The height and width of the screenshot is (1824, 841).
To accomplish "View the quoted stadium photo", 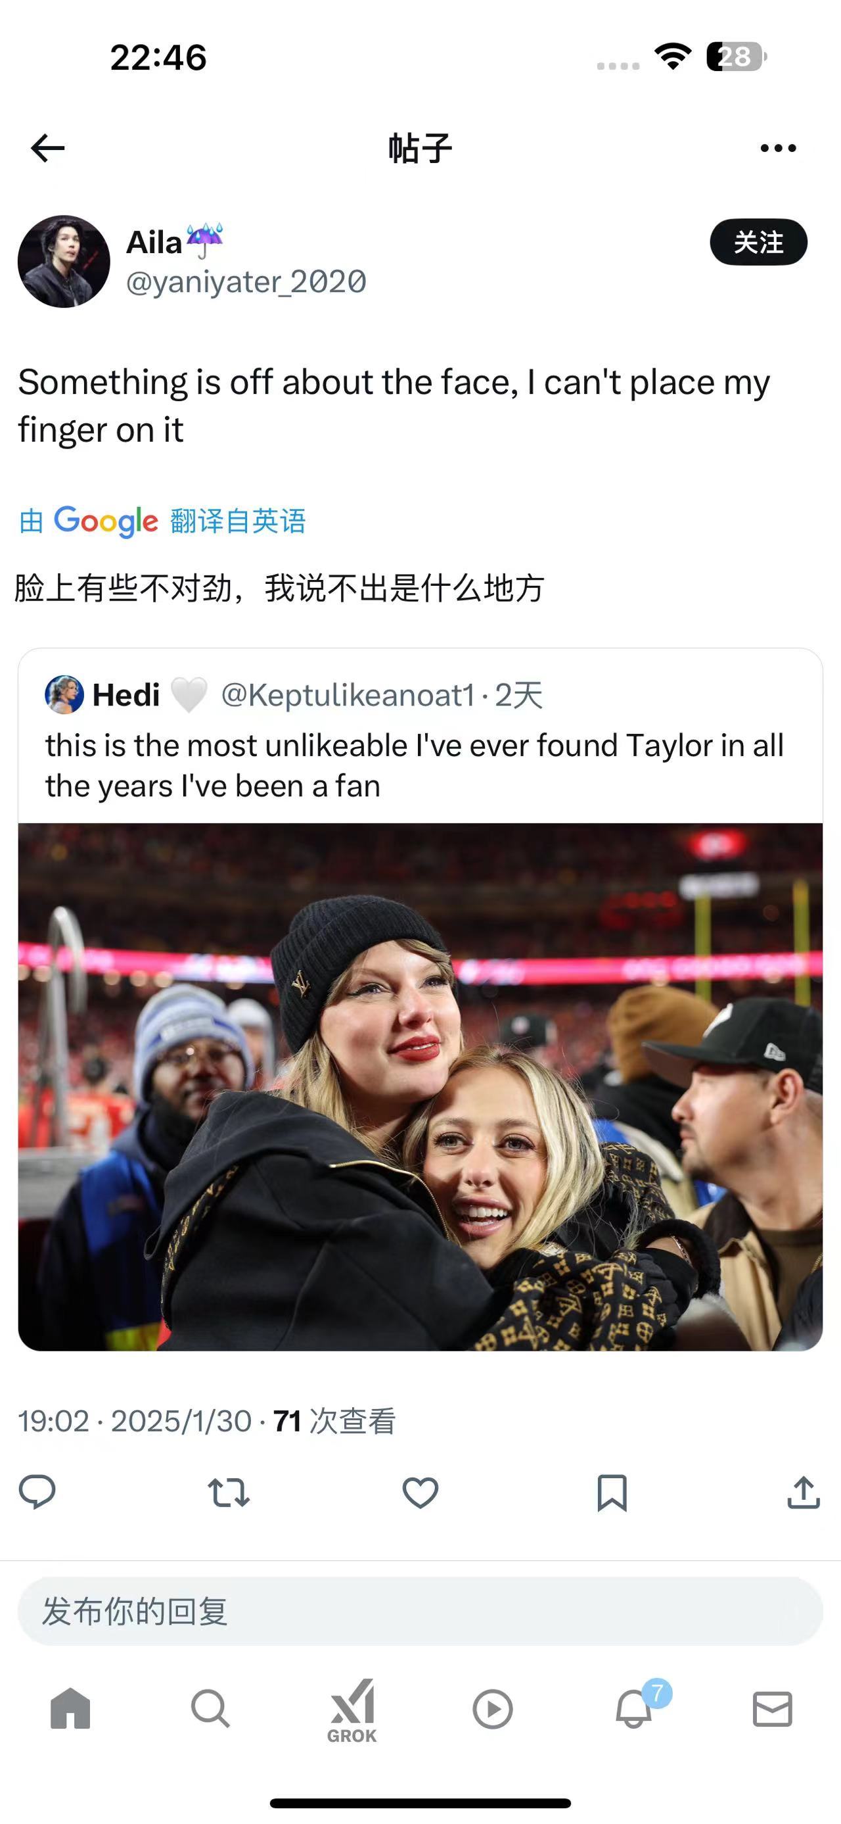I will (x=420, y=1087).
